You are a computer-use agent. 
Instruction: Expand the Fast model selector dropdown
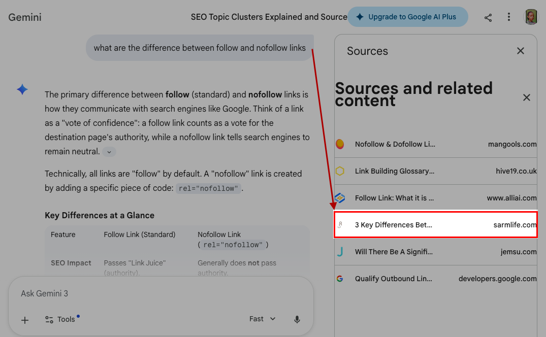click(x=262, y=319)
